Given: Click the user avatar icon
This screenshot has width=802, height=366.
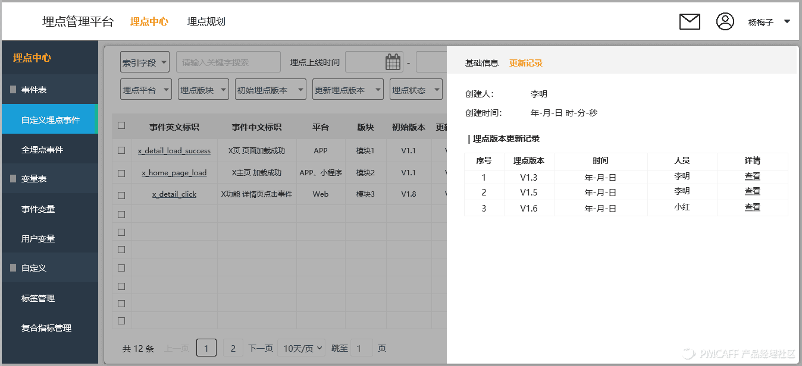Looking at the screenshot, I should pos(725,21).
